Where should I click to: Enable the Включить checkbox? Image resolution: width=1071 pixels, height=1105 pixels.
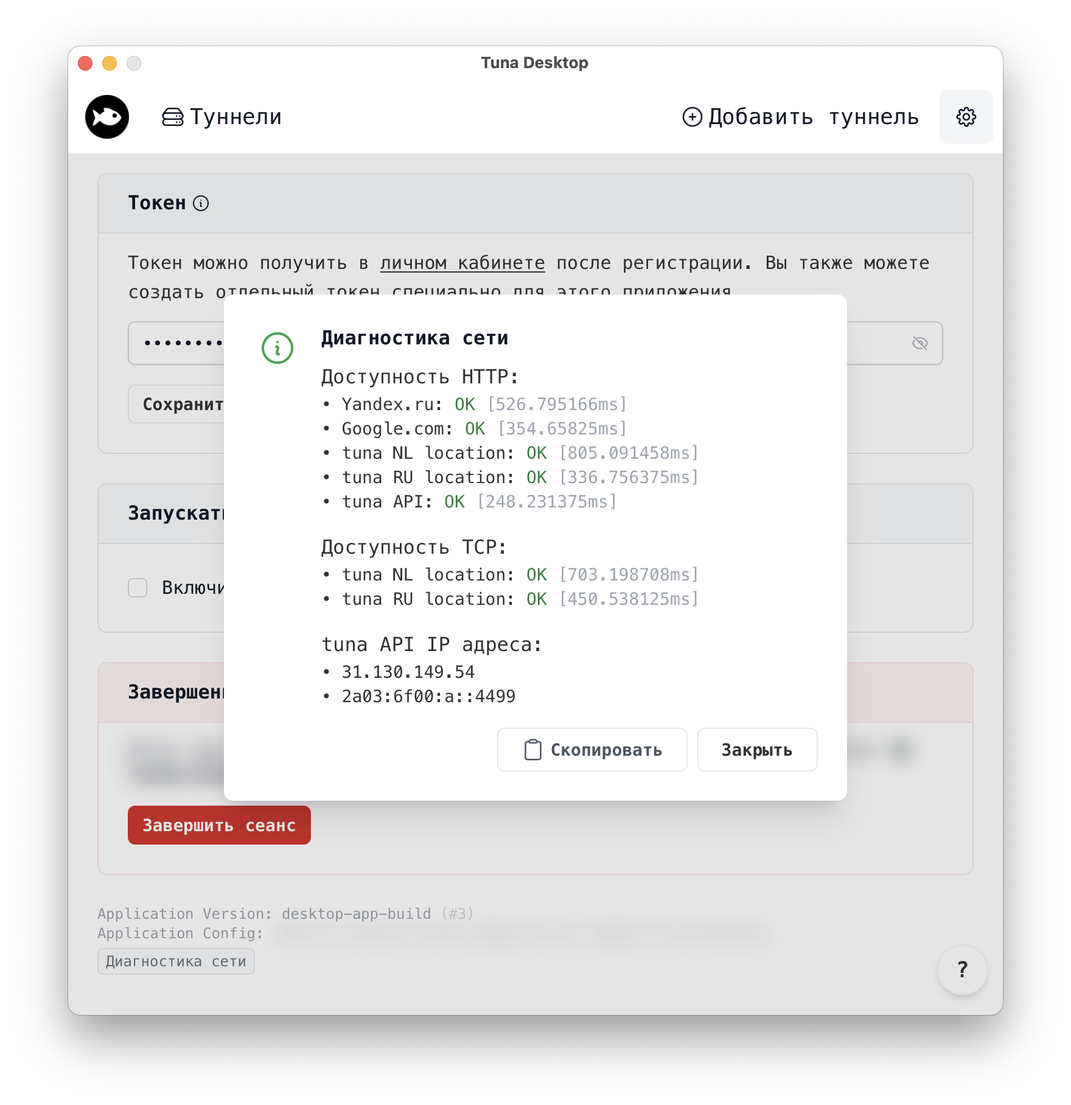(x=138, y=588)
